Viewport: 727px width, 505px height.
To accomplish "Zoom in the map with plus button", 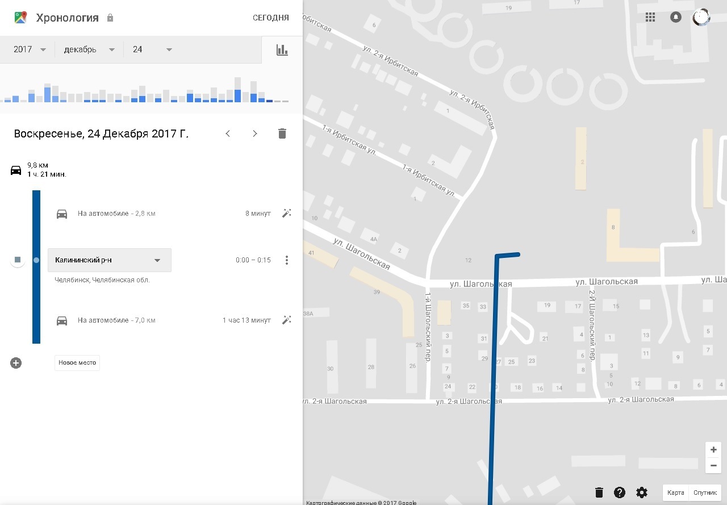I will tap(713, 450).
